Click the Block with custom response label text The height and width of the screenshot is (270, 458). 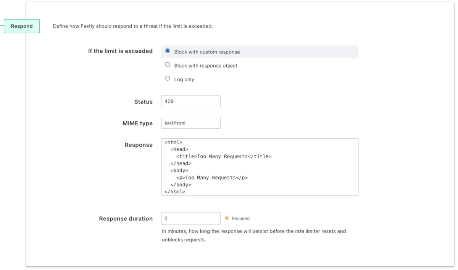pyautogui.click(x=207, y=52)
